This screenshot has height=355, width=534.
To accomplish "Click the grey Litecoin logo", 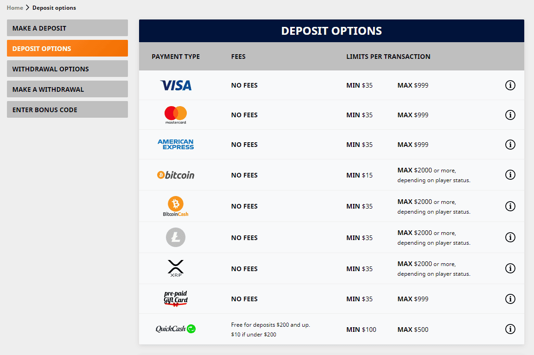I will point(176,237).
